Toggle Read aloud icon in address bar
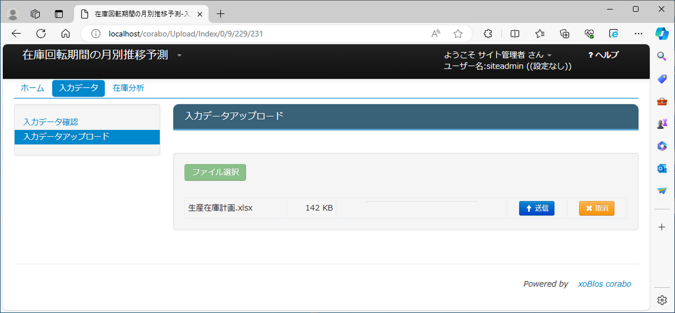This screenshot has height=313, width=675. coord(435,34)
